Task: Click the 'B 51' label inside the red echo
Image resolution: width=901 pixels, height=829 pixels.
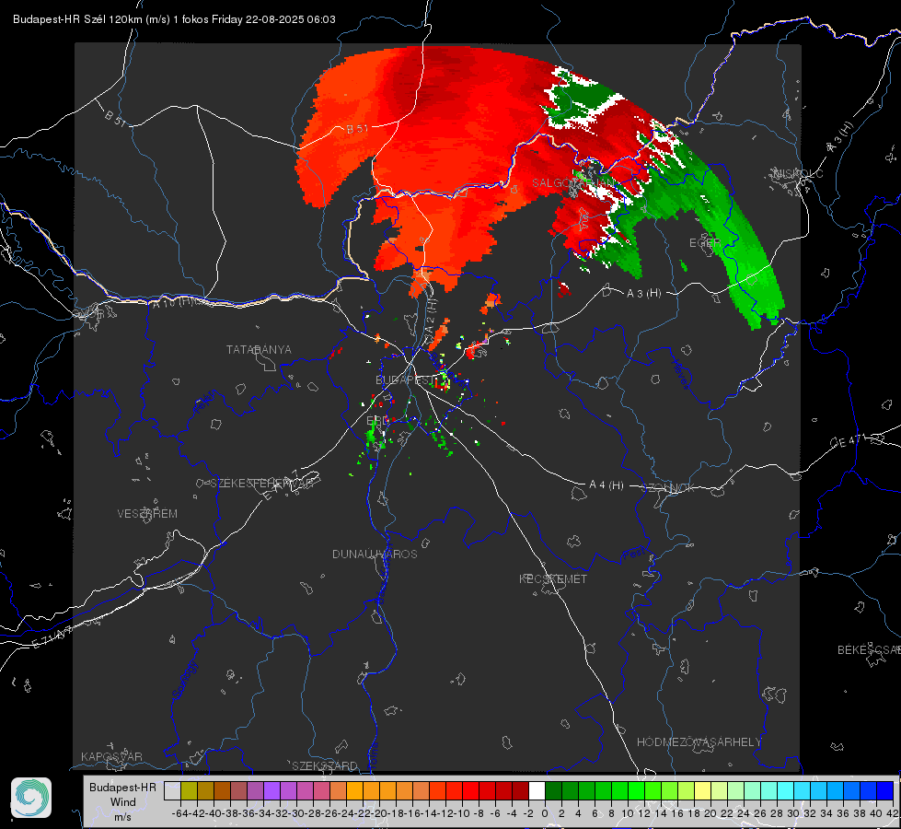Action: coord(357,129)
